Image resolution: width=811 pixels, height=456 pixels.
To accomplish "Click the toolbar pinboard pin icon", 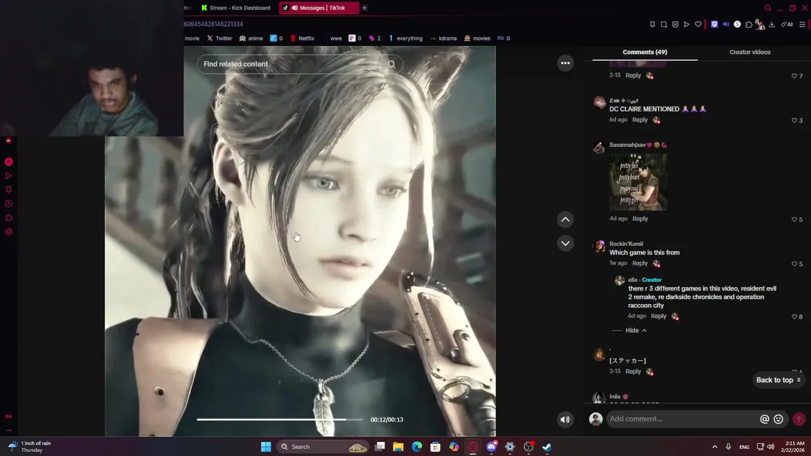I will click(x=652, y=25).
